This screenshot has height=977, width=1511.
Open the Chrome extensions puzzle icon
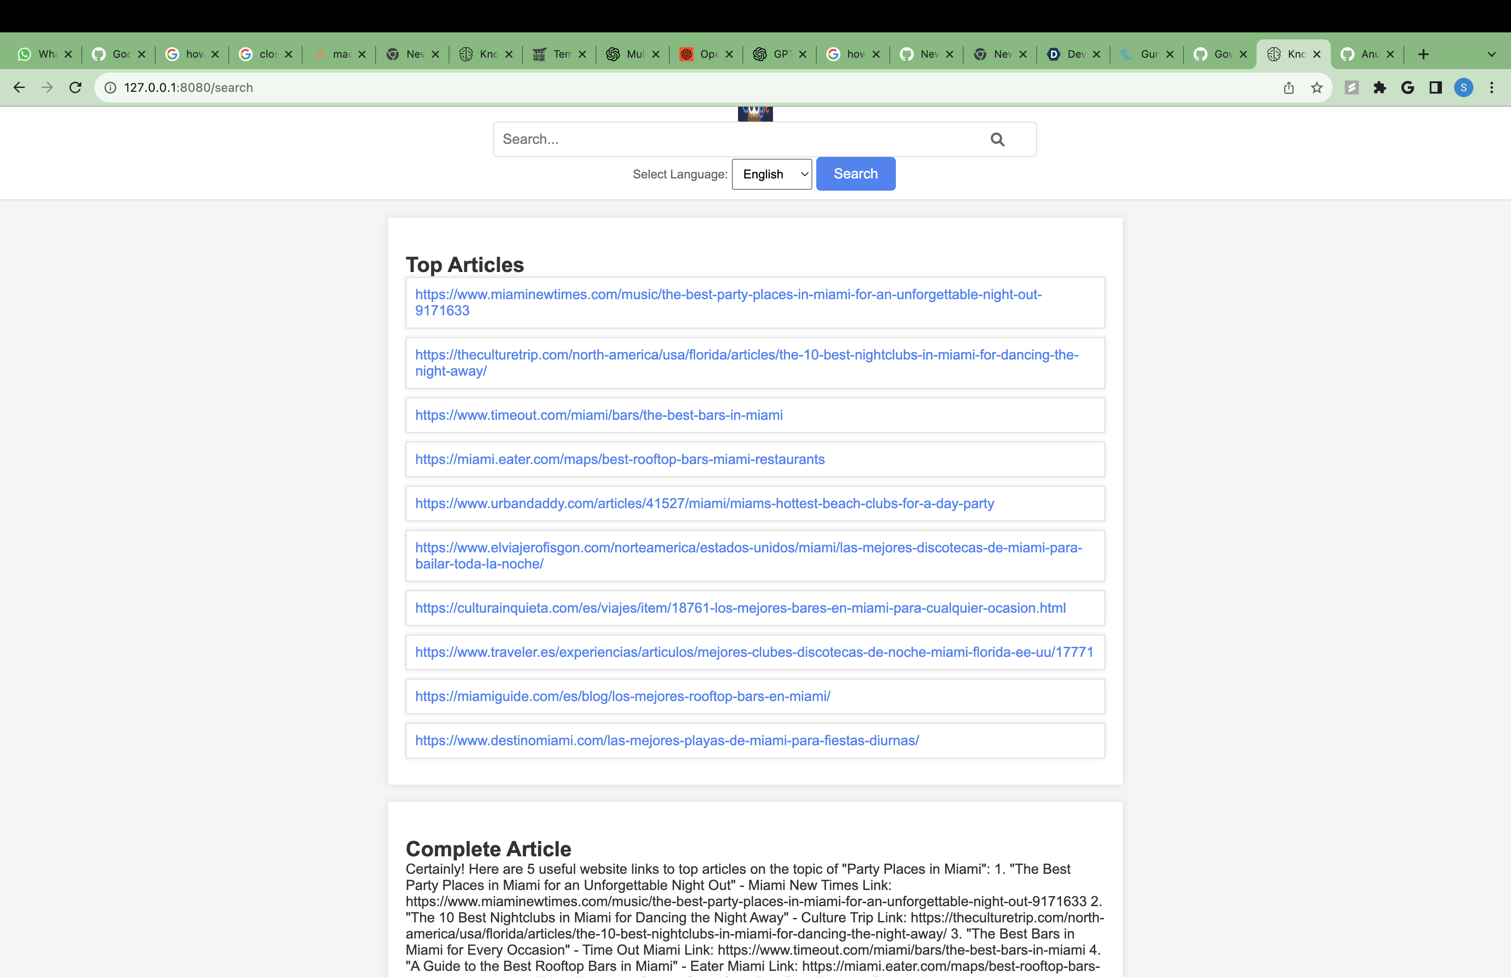1379,87
